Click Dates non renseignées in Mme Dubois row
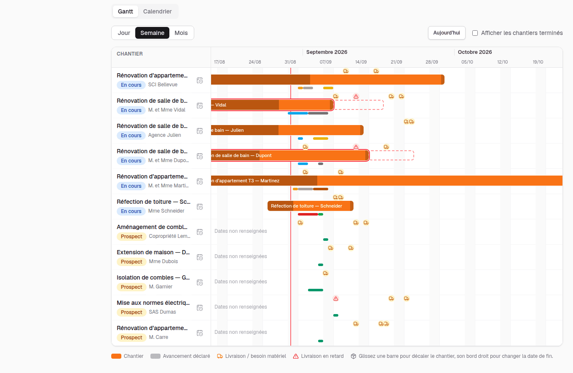 tap(241, 256)
